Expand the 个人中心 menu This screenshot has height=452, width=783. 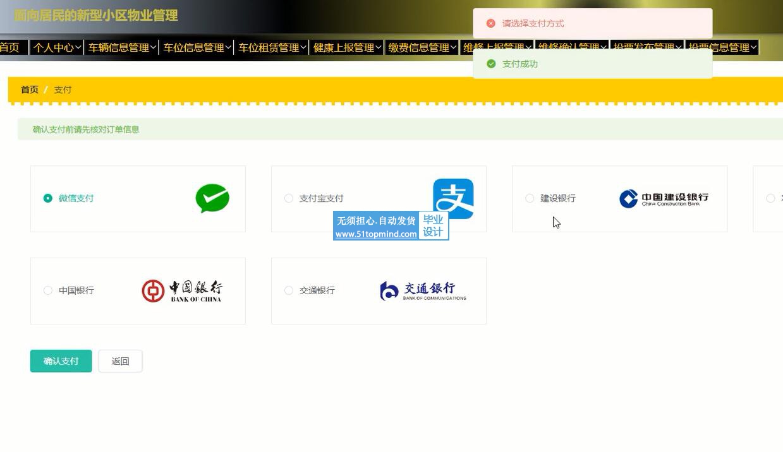[x=57, y=47]
